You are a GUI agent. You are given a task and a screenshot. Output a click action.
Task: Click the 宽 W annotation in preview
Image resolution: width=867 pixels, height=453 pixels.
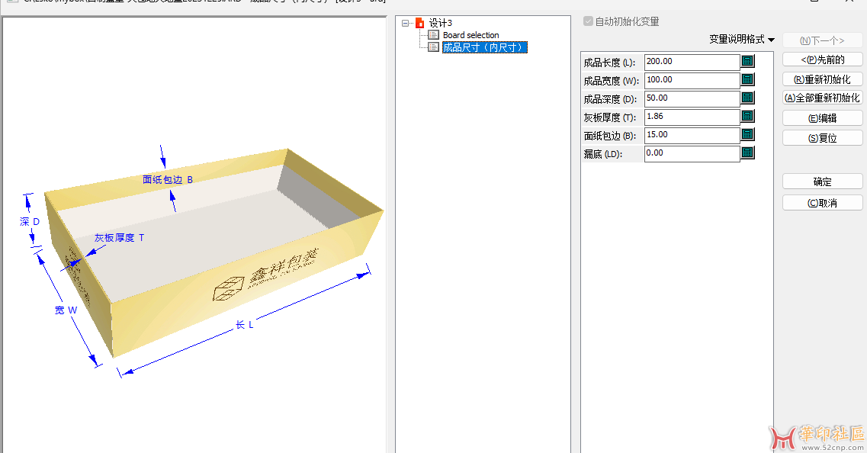pyautogui.click(x=66, y=310)
